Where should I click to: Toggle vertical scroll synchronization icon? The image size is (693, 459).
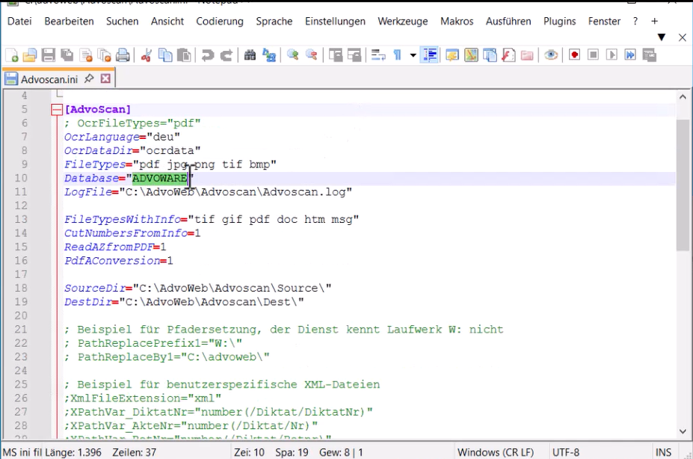coord(336,55)
